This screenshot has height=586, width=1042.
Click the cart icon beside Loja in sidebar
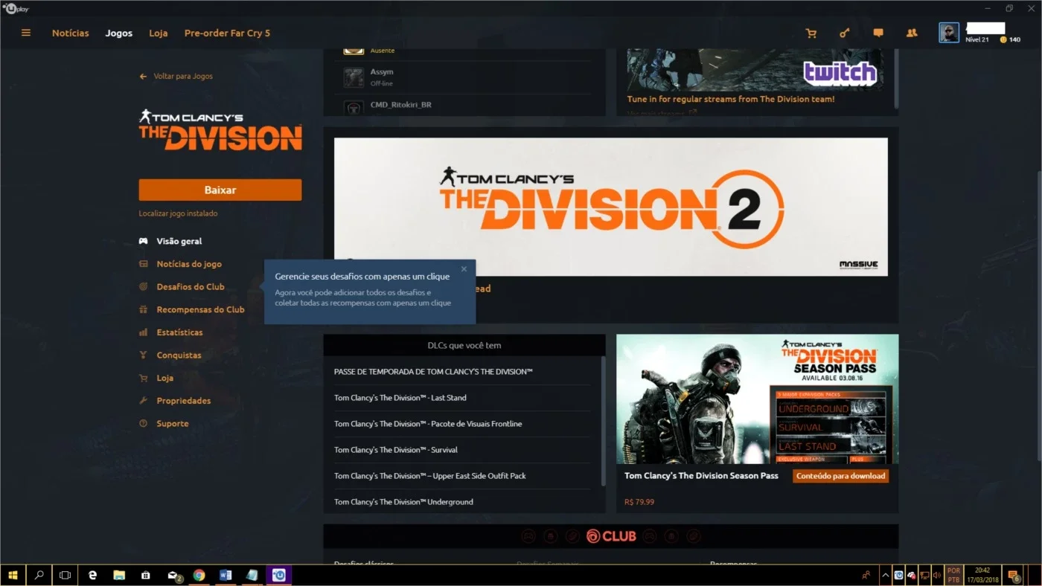[x=143, y=378]
